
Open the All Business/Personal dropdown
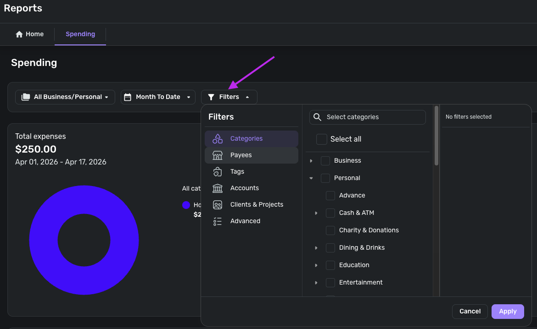[65, 97]
